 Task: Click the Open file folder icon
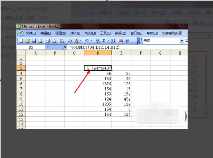point(27,41)
